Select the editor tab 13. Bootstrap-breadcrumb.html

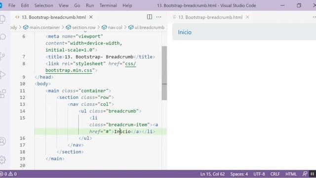click(x=54, y=17)
